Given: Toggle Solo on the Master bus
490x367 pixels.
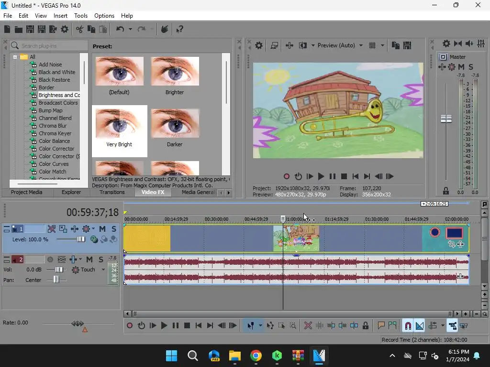Looking at the screenshot, I should 471,67.
